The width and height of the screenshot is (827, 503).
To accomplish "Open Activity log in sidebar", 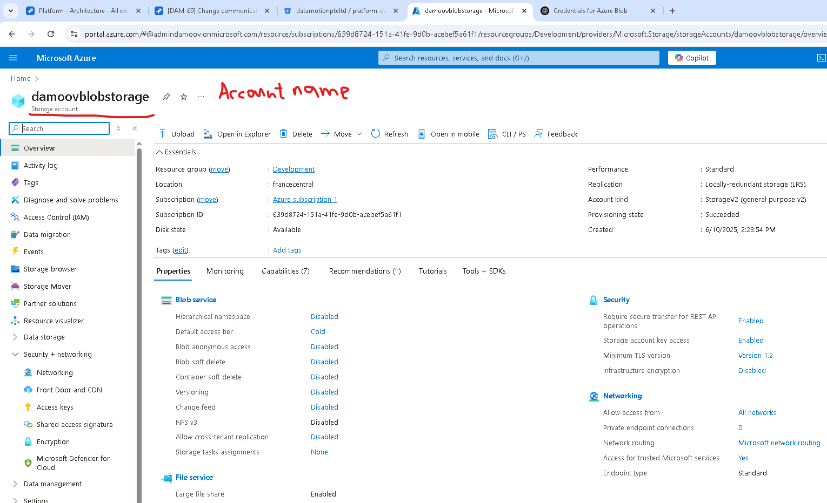I will (41, 165).
